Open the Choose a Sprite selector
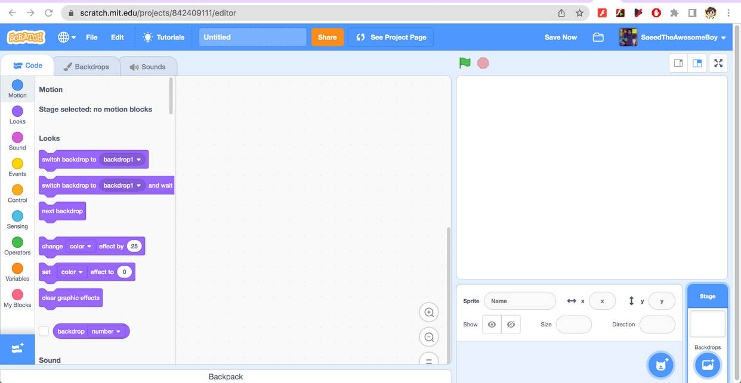 point(661,365)
